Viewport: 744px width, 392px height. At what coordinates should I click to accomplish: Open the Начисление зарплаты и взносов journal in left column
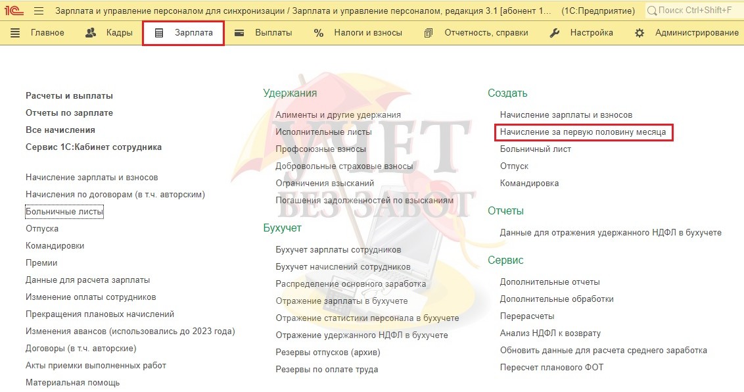(91, 178)
